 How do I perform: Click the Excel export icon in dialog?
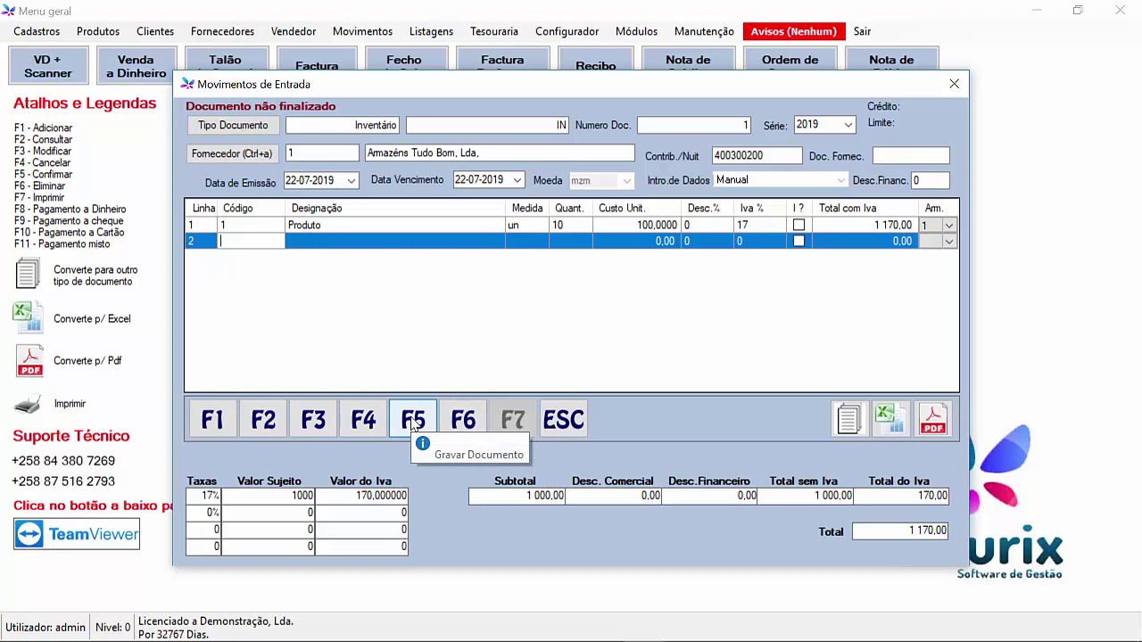pos(890,419)
